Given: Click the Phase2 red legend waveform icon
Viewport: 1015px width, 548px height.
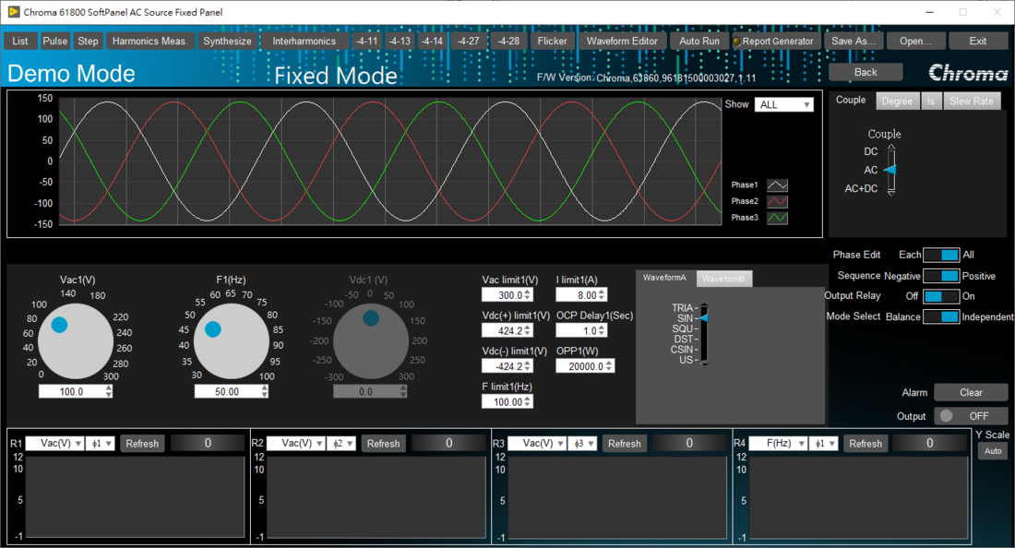Looking at the screenshot, I should click(777, 201).
